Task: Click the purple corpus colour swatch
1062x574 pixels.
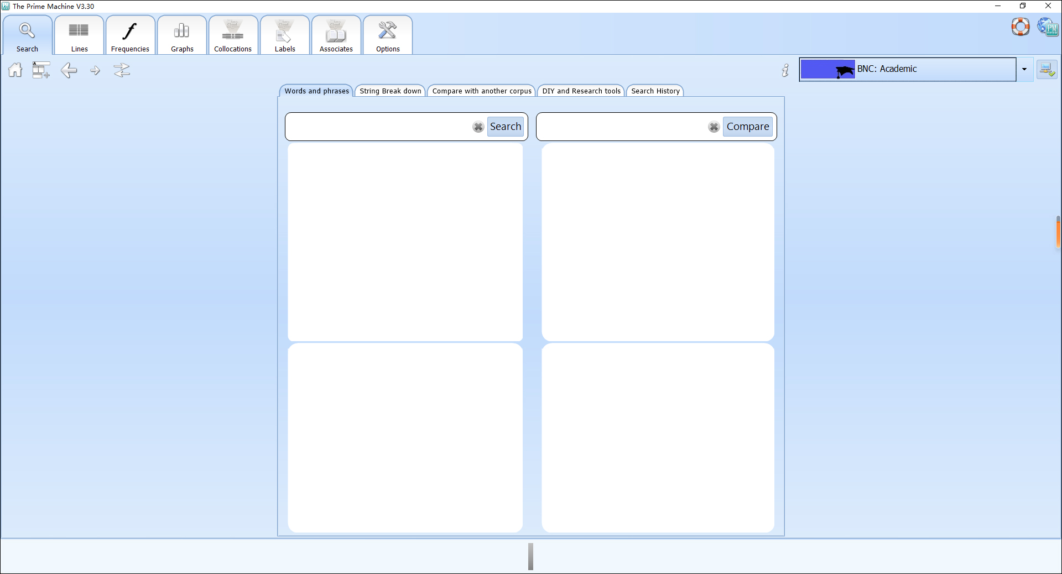Action: [x=827, y=69]
